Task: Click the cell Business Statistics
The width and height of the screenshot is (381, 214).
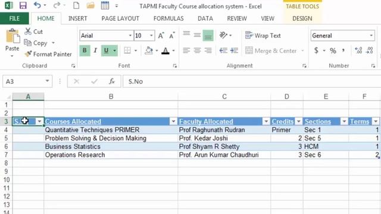Action: 111,147
